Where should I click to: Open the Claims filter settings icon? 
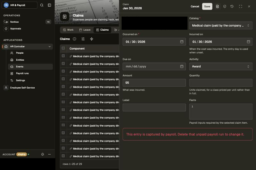pos(83,39)
